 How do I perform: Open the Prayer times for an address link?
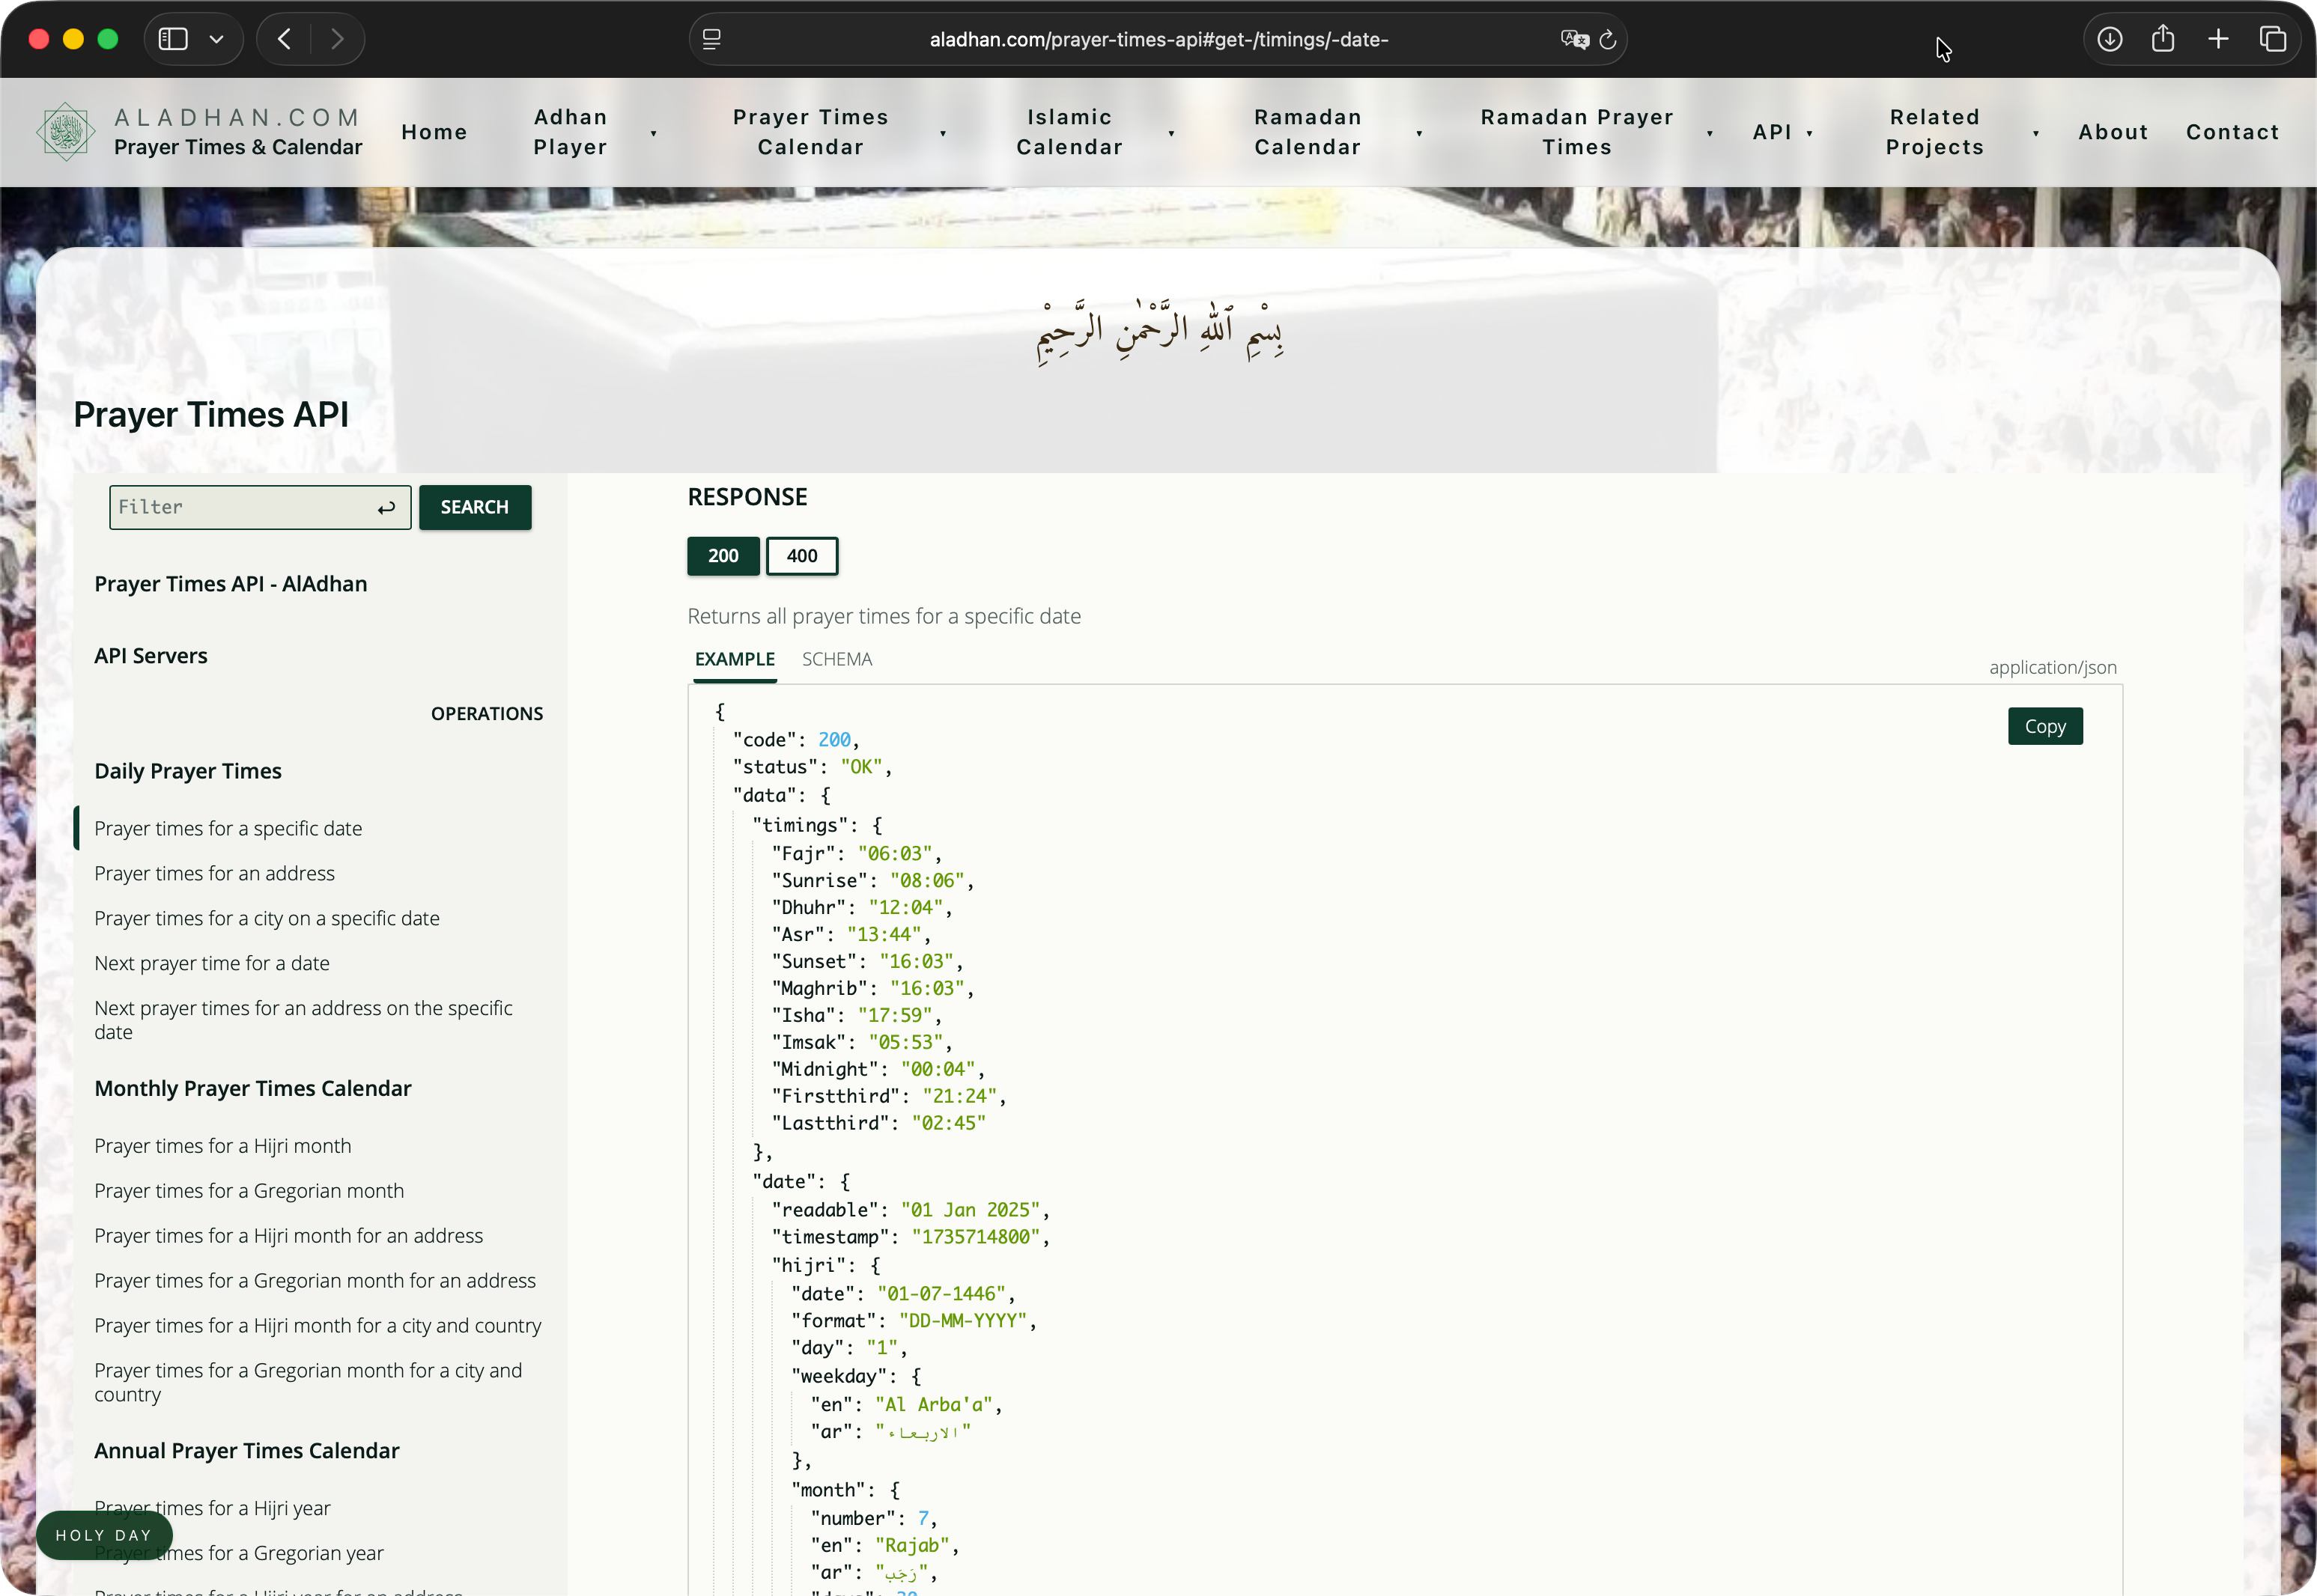click(214, 873)
